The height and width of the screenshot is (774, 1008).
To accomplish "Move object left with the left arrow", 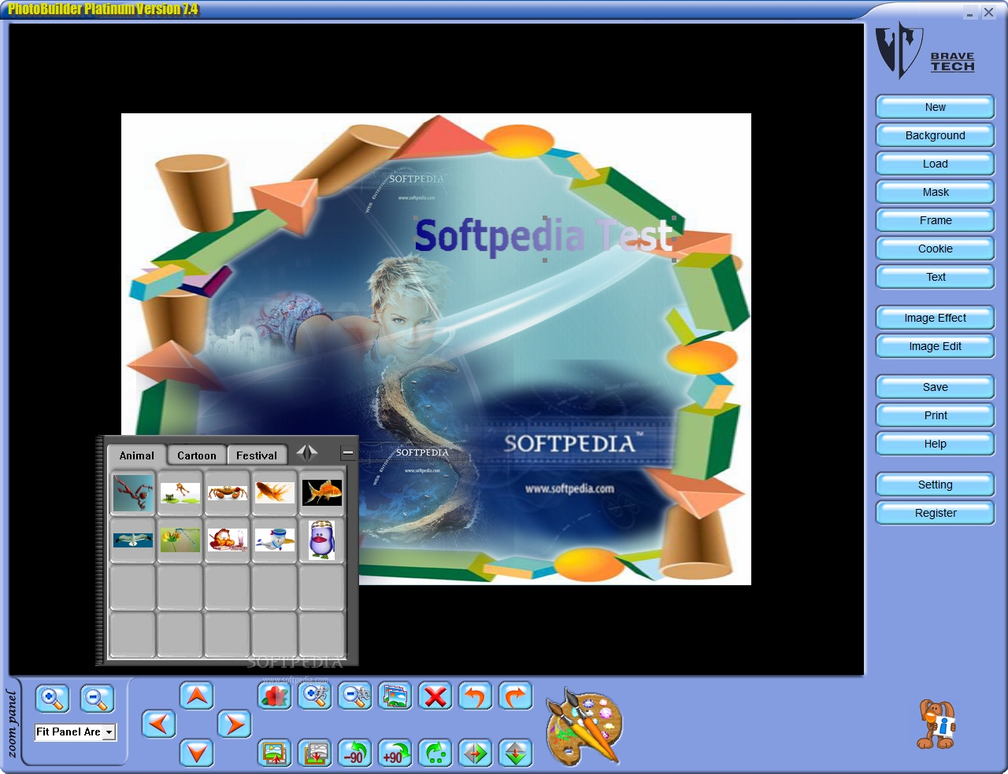I will pos(158,724).
